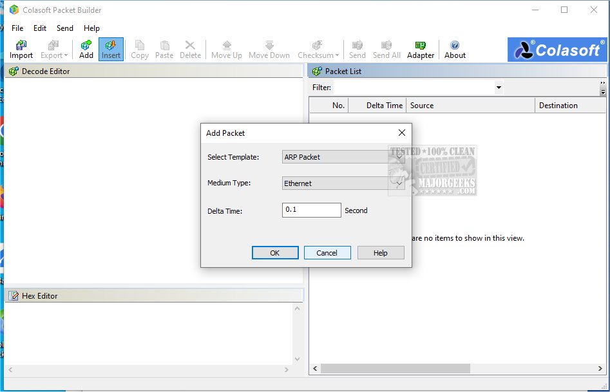Open the Edit menu
This screenshot has width=610, height=392.
(x=40, y=28)
